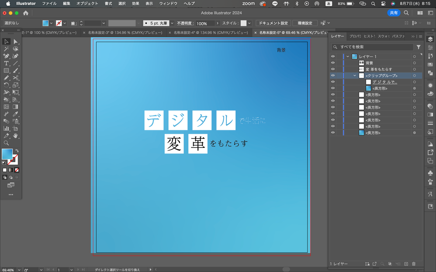This screenshot has width=436, height=272.
Task: Click Delete Selection trash icon in Layers panel
Action: 414,264
